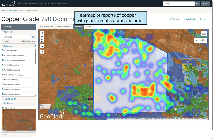
Task: Click the map search magnifier icon
Action: [42, 46]
